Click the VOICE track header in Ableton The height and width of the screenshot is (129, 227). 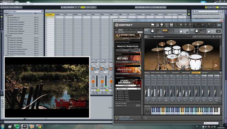(x=167, y=15)
